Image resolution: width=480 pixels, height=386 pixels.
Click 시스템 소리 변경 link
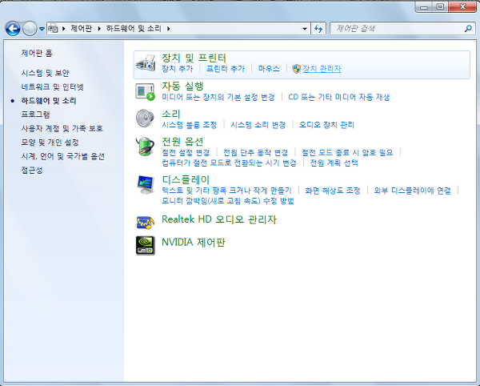coord(258,125)
